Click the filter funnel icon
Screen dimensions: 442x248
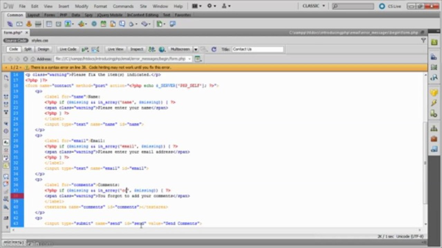click(423, 40)
